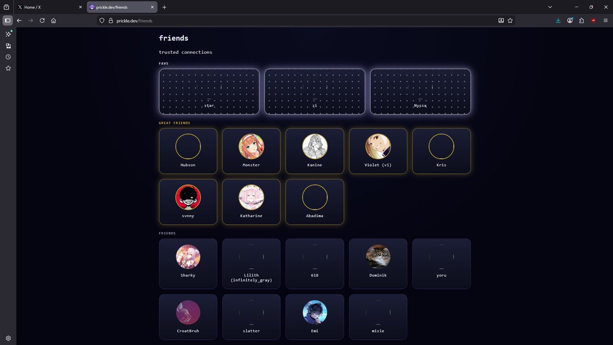613x345 pixels.
Task: Click Monster's avatar picture
Action: [x=251, y=147]
